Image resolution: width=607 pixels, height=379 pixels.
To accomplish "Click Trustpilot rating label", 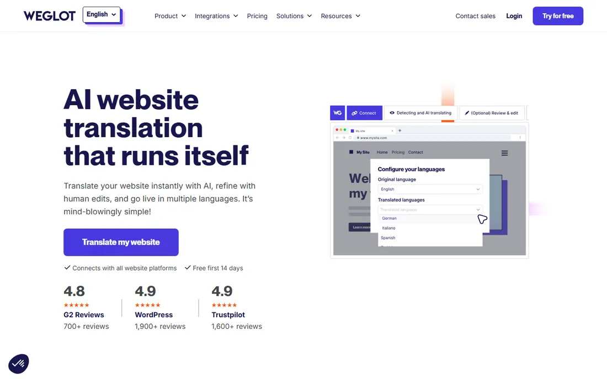I will tap(228, 315).
